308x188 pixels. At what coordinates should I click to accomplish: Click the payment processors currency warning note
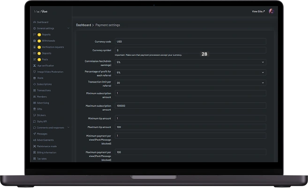(148, 55)
